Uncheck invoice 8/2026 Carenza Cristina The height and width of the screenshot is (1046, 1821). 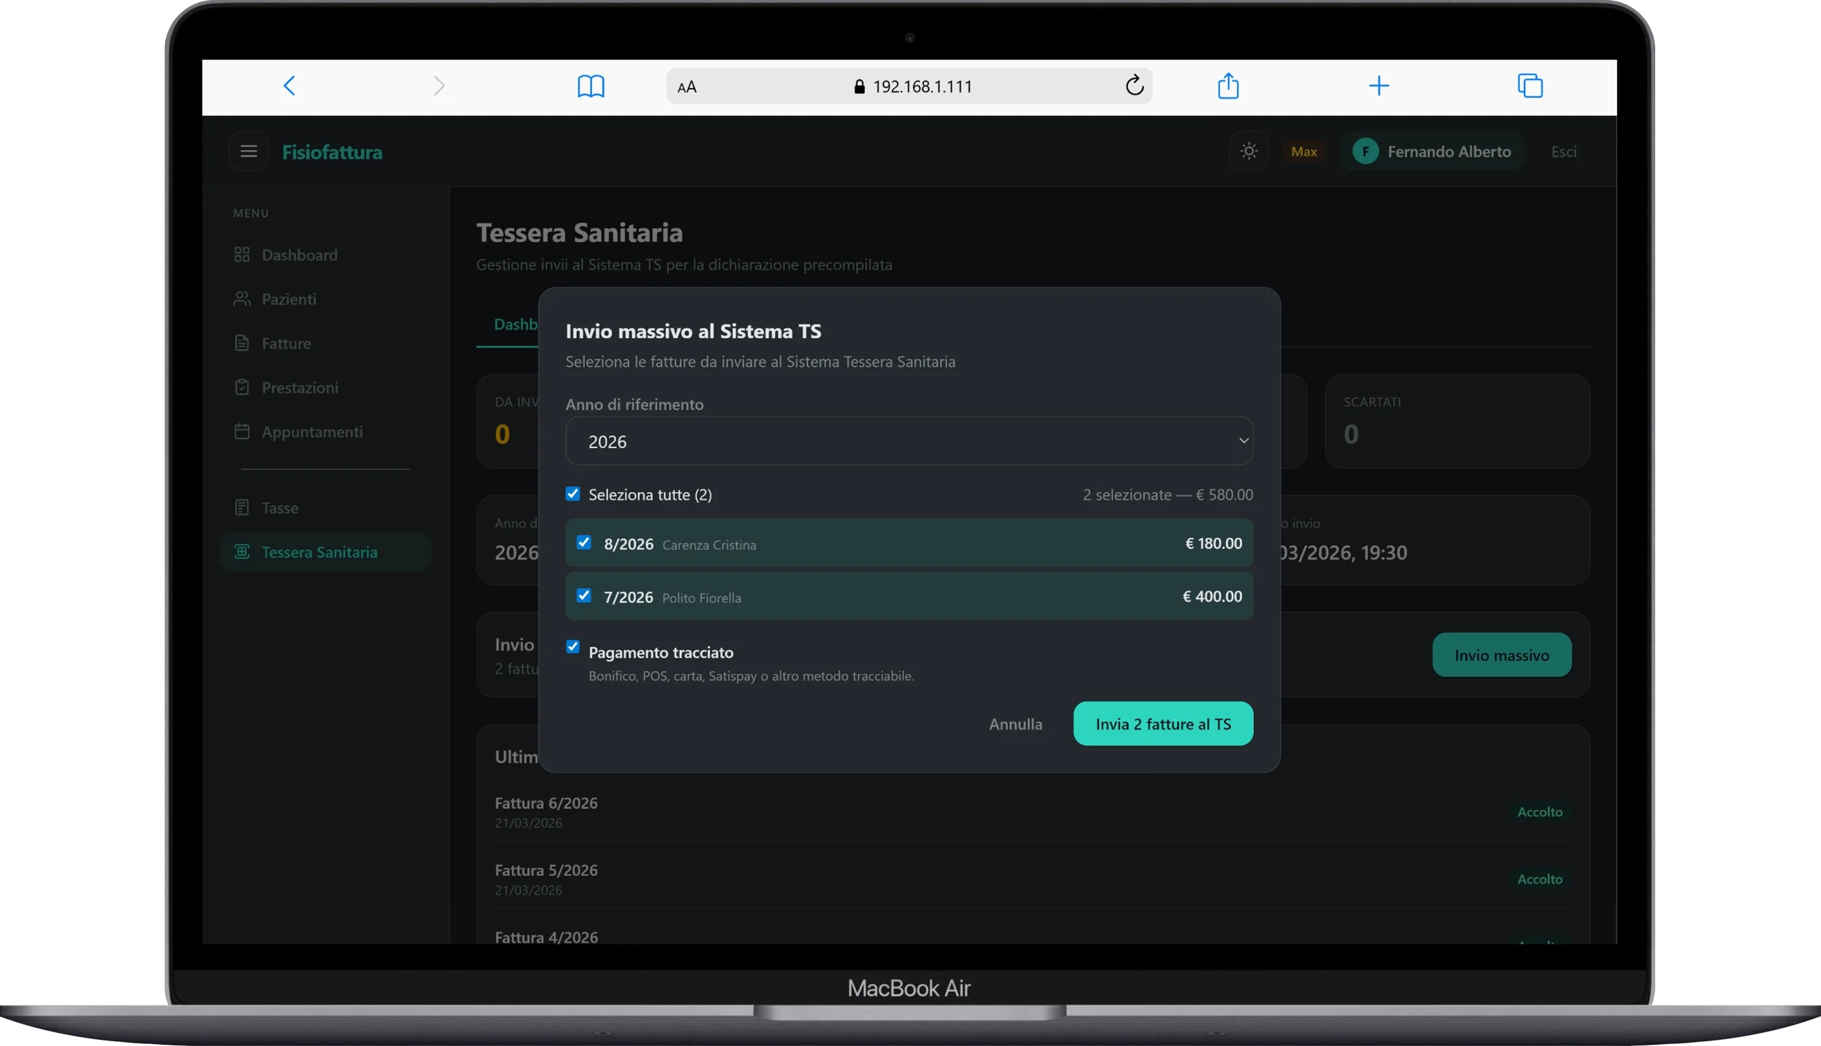[x=584, y=542]
